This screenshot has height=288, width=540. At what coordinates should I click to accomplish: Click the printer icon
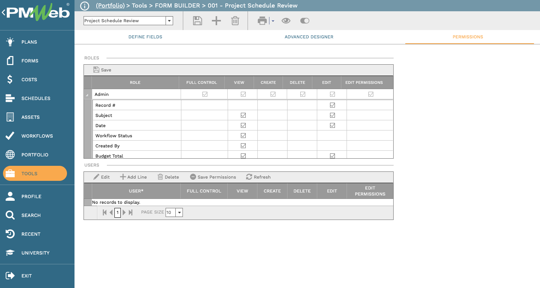coord(262,21)
